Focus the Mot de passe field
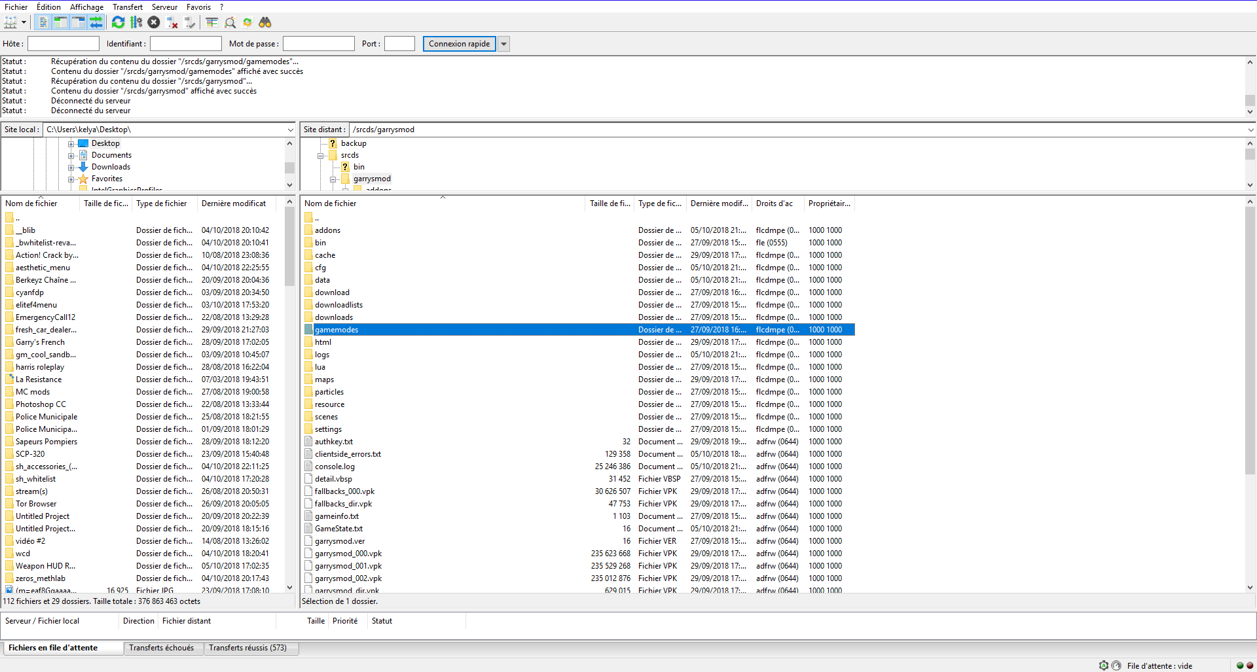The image size is (1257, 672). click(x=319, y=44)
